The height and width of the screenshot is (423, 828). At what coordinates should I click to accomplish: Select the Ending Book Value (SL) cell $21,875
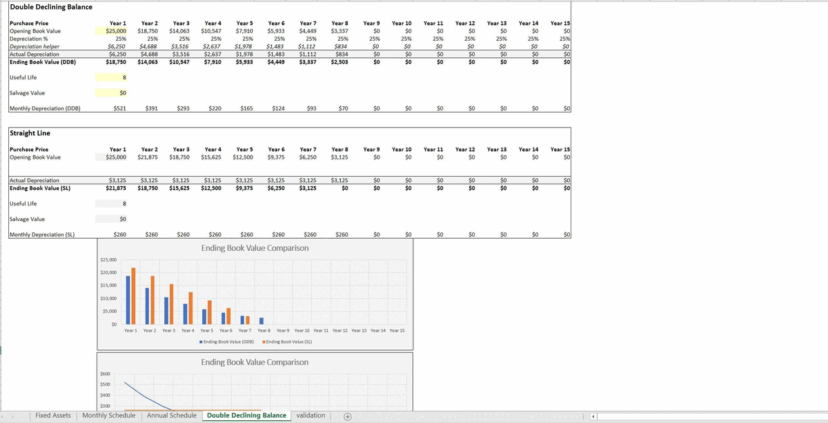tap(116, 187)
